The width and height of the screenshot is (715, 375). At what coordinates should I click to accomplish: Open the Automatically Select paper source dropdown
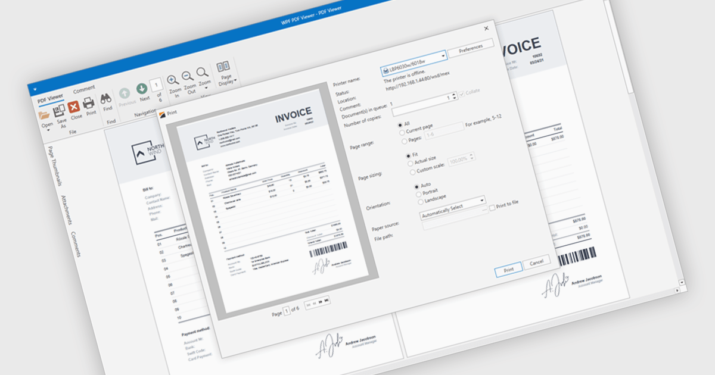click(481, 201)
